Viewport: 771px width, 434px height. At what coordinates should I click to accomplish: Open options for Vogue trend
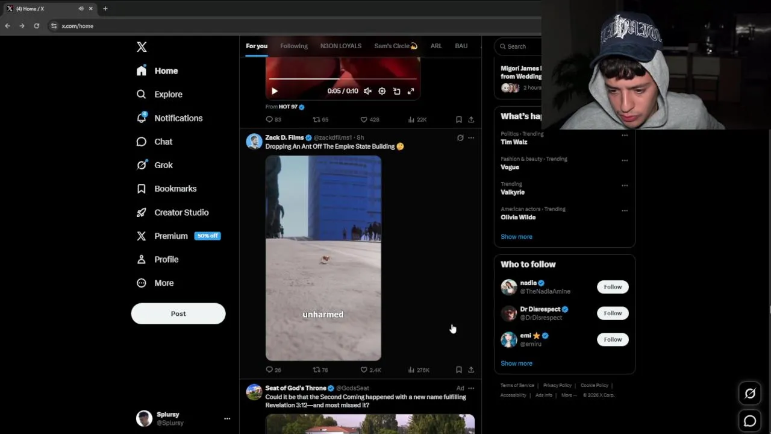(625, 160)
